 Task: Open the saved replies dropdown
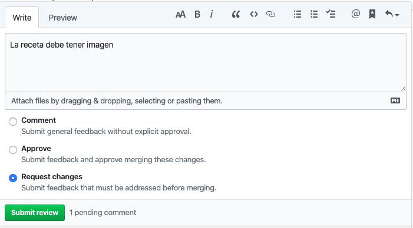click(392, 14)
